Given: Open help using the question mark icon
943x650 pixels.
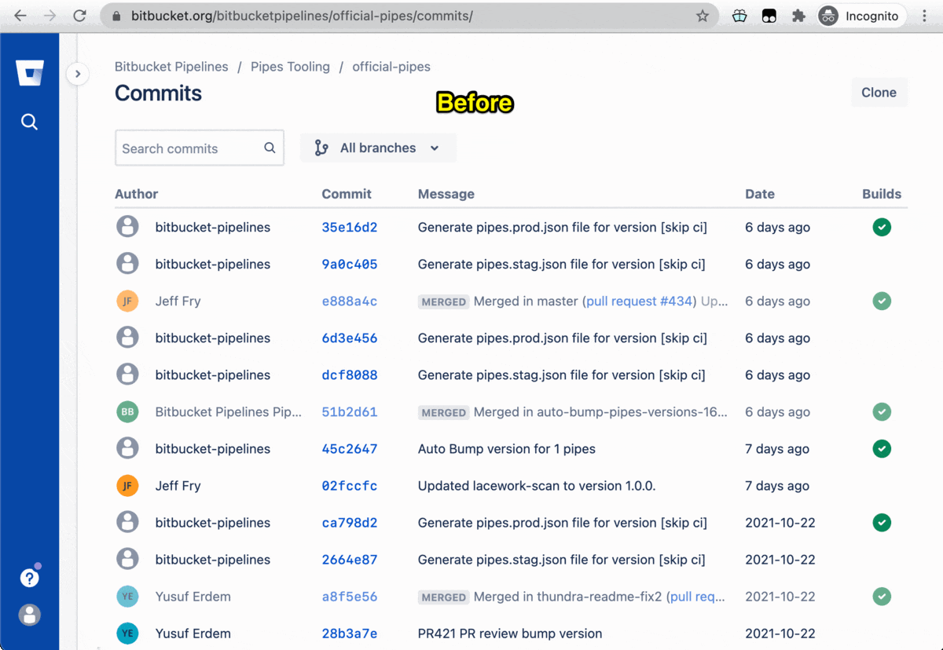Looking at the screenshot, I should [x=29, y=577].
